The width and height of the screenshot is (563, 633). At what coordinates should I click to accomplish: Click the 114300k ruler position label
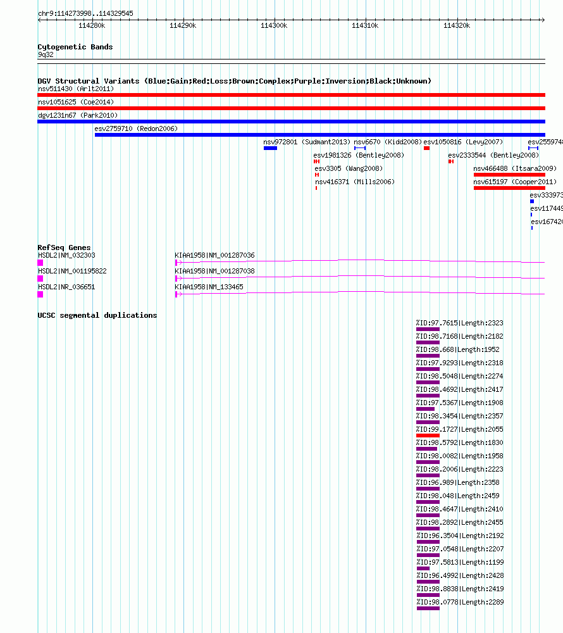click(x=275, y=26)
